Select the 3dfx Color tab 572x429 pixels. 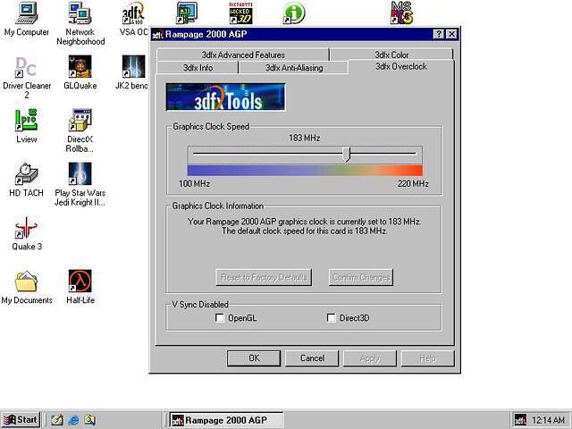[x=391, y=55]
